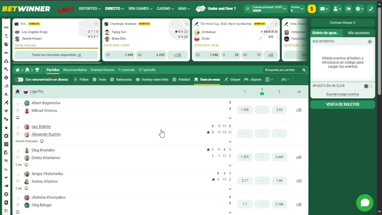This screenshot has width=382, height=215.
Task: Open stream monitor icon for Bogomolov match
Action: 18,118
